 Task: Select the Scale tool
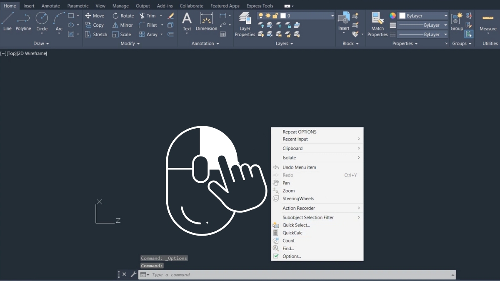pos(122,35)
